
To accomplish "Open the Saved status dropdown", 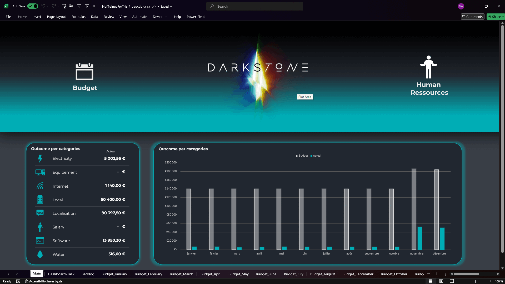I will point(166,6).
